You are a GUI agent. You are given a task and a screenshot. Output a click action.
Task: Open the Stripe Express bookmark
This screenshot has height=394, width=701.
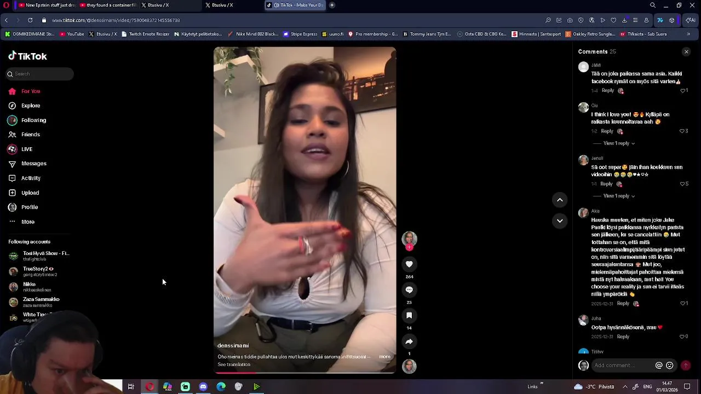(300, 34)
